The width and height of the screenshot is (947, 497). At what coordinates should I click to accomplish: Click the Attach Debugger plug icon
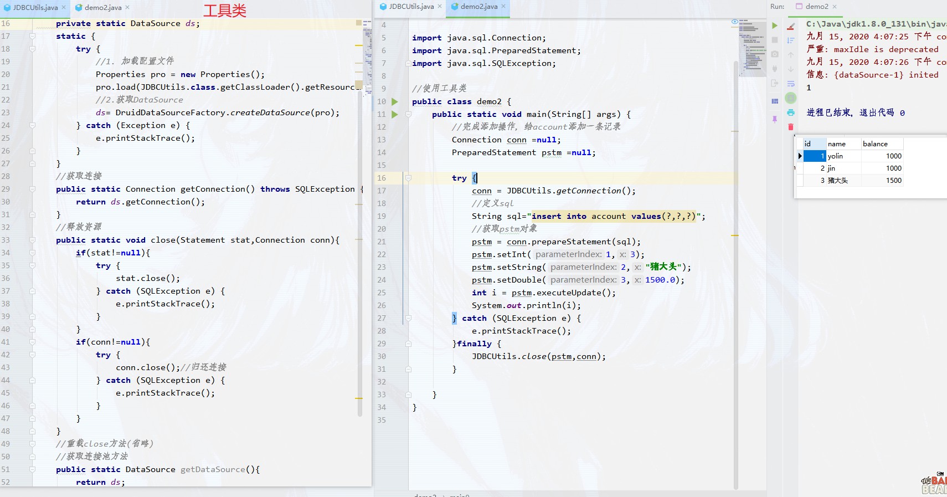tap(775, 69)
